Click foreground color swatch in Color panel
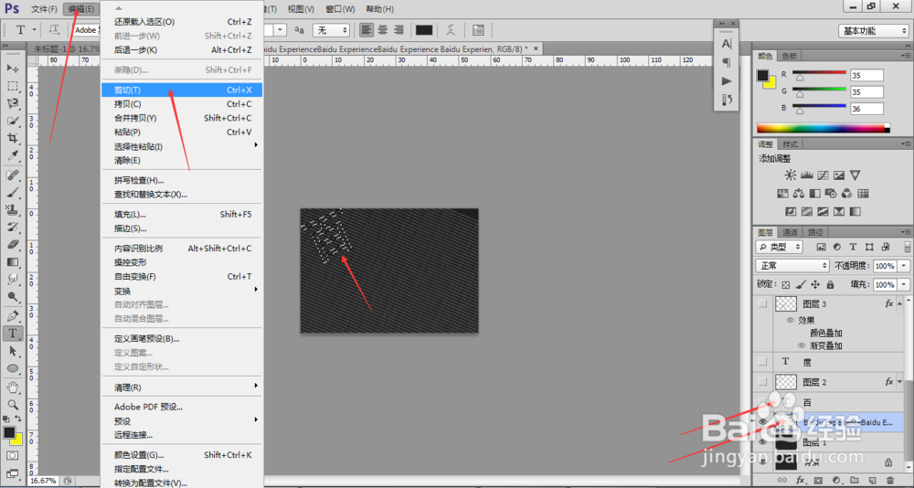This screenshot has width=914, height=488. [x=762, y=75]
